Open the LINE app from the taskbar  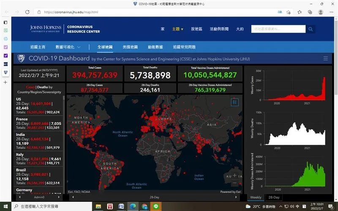pyautogui.click(x=156, y=206)
